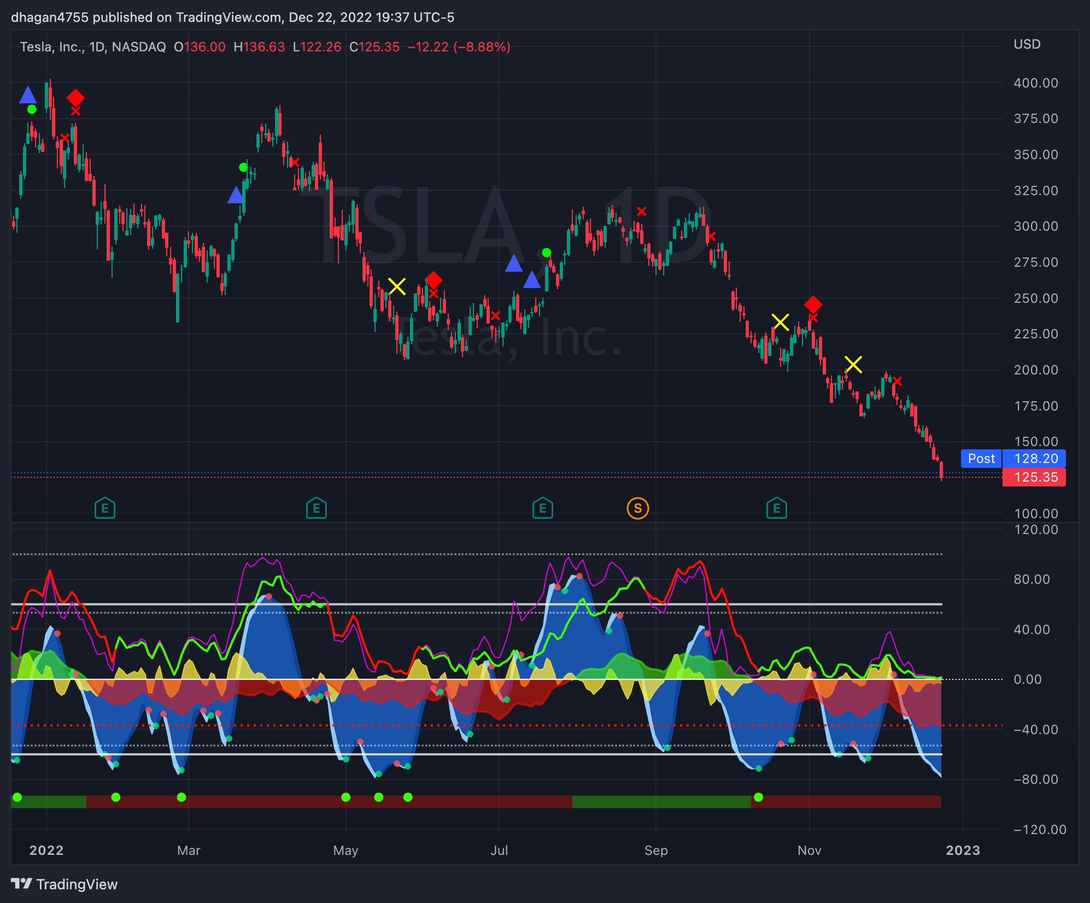Click the red 125.35 last price label
This screenshot has width=1090, height=903.
pyautogui.click(x=1034, y=477)
